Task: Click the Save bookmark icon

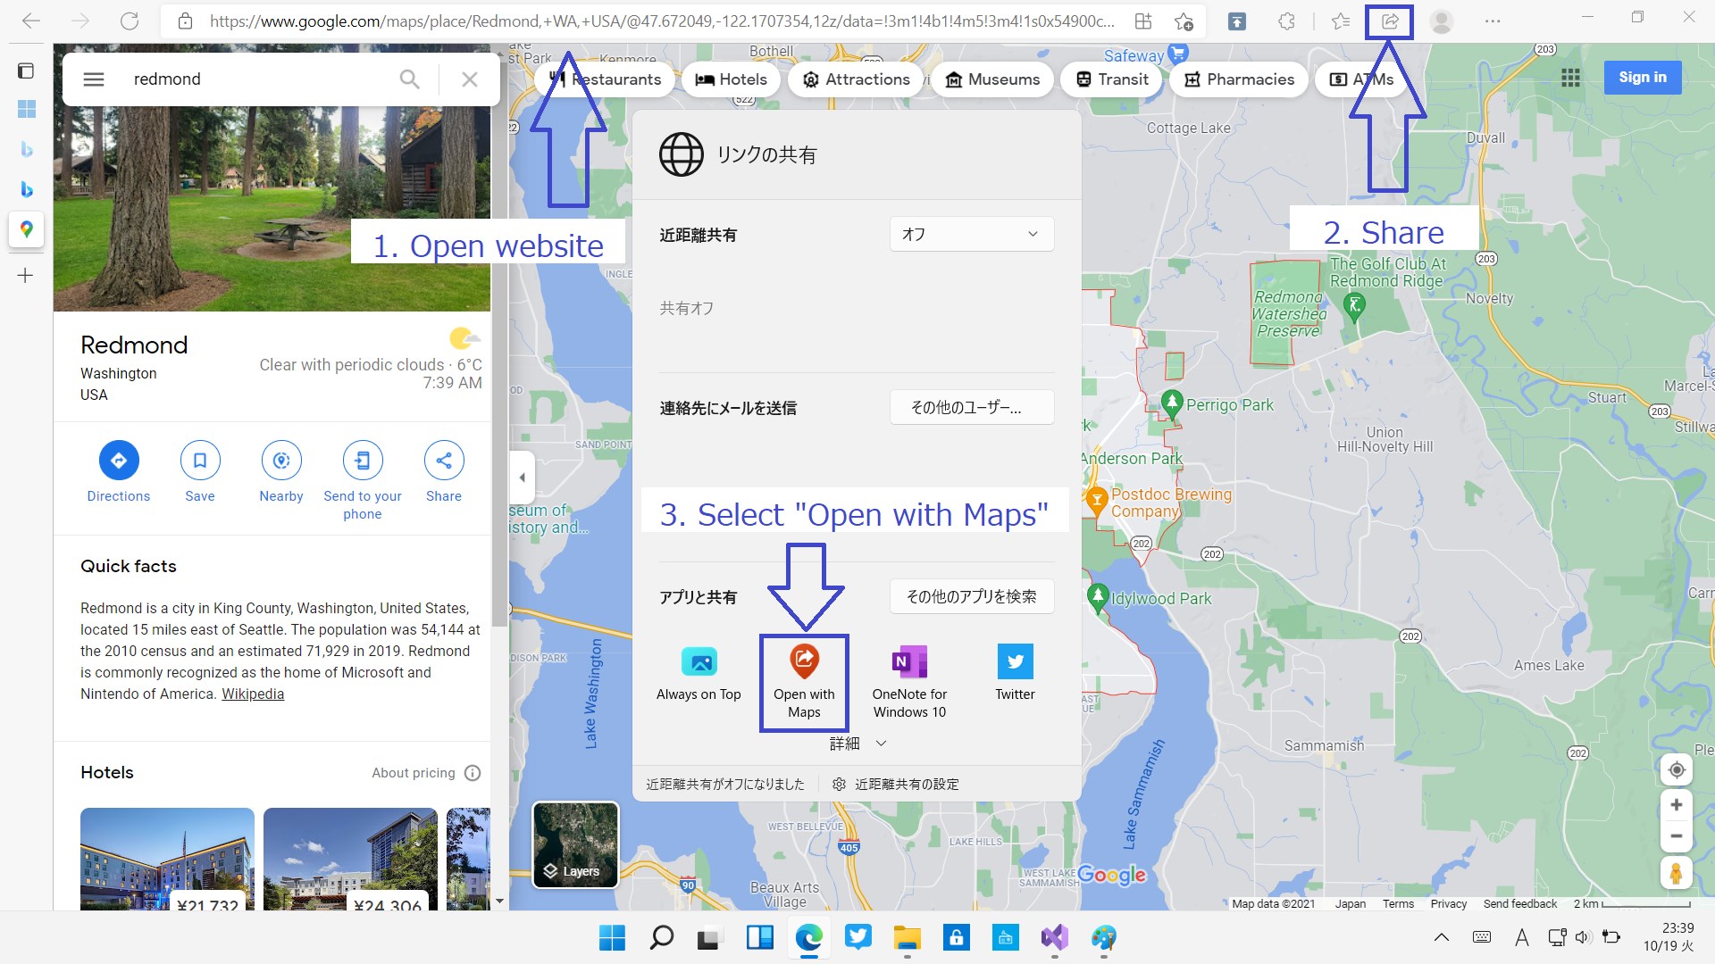Action: click(x=200, y=461)
